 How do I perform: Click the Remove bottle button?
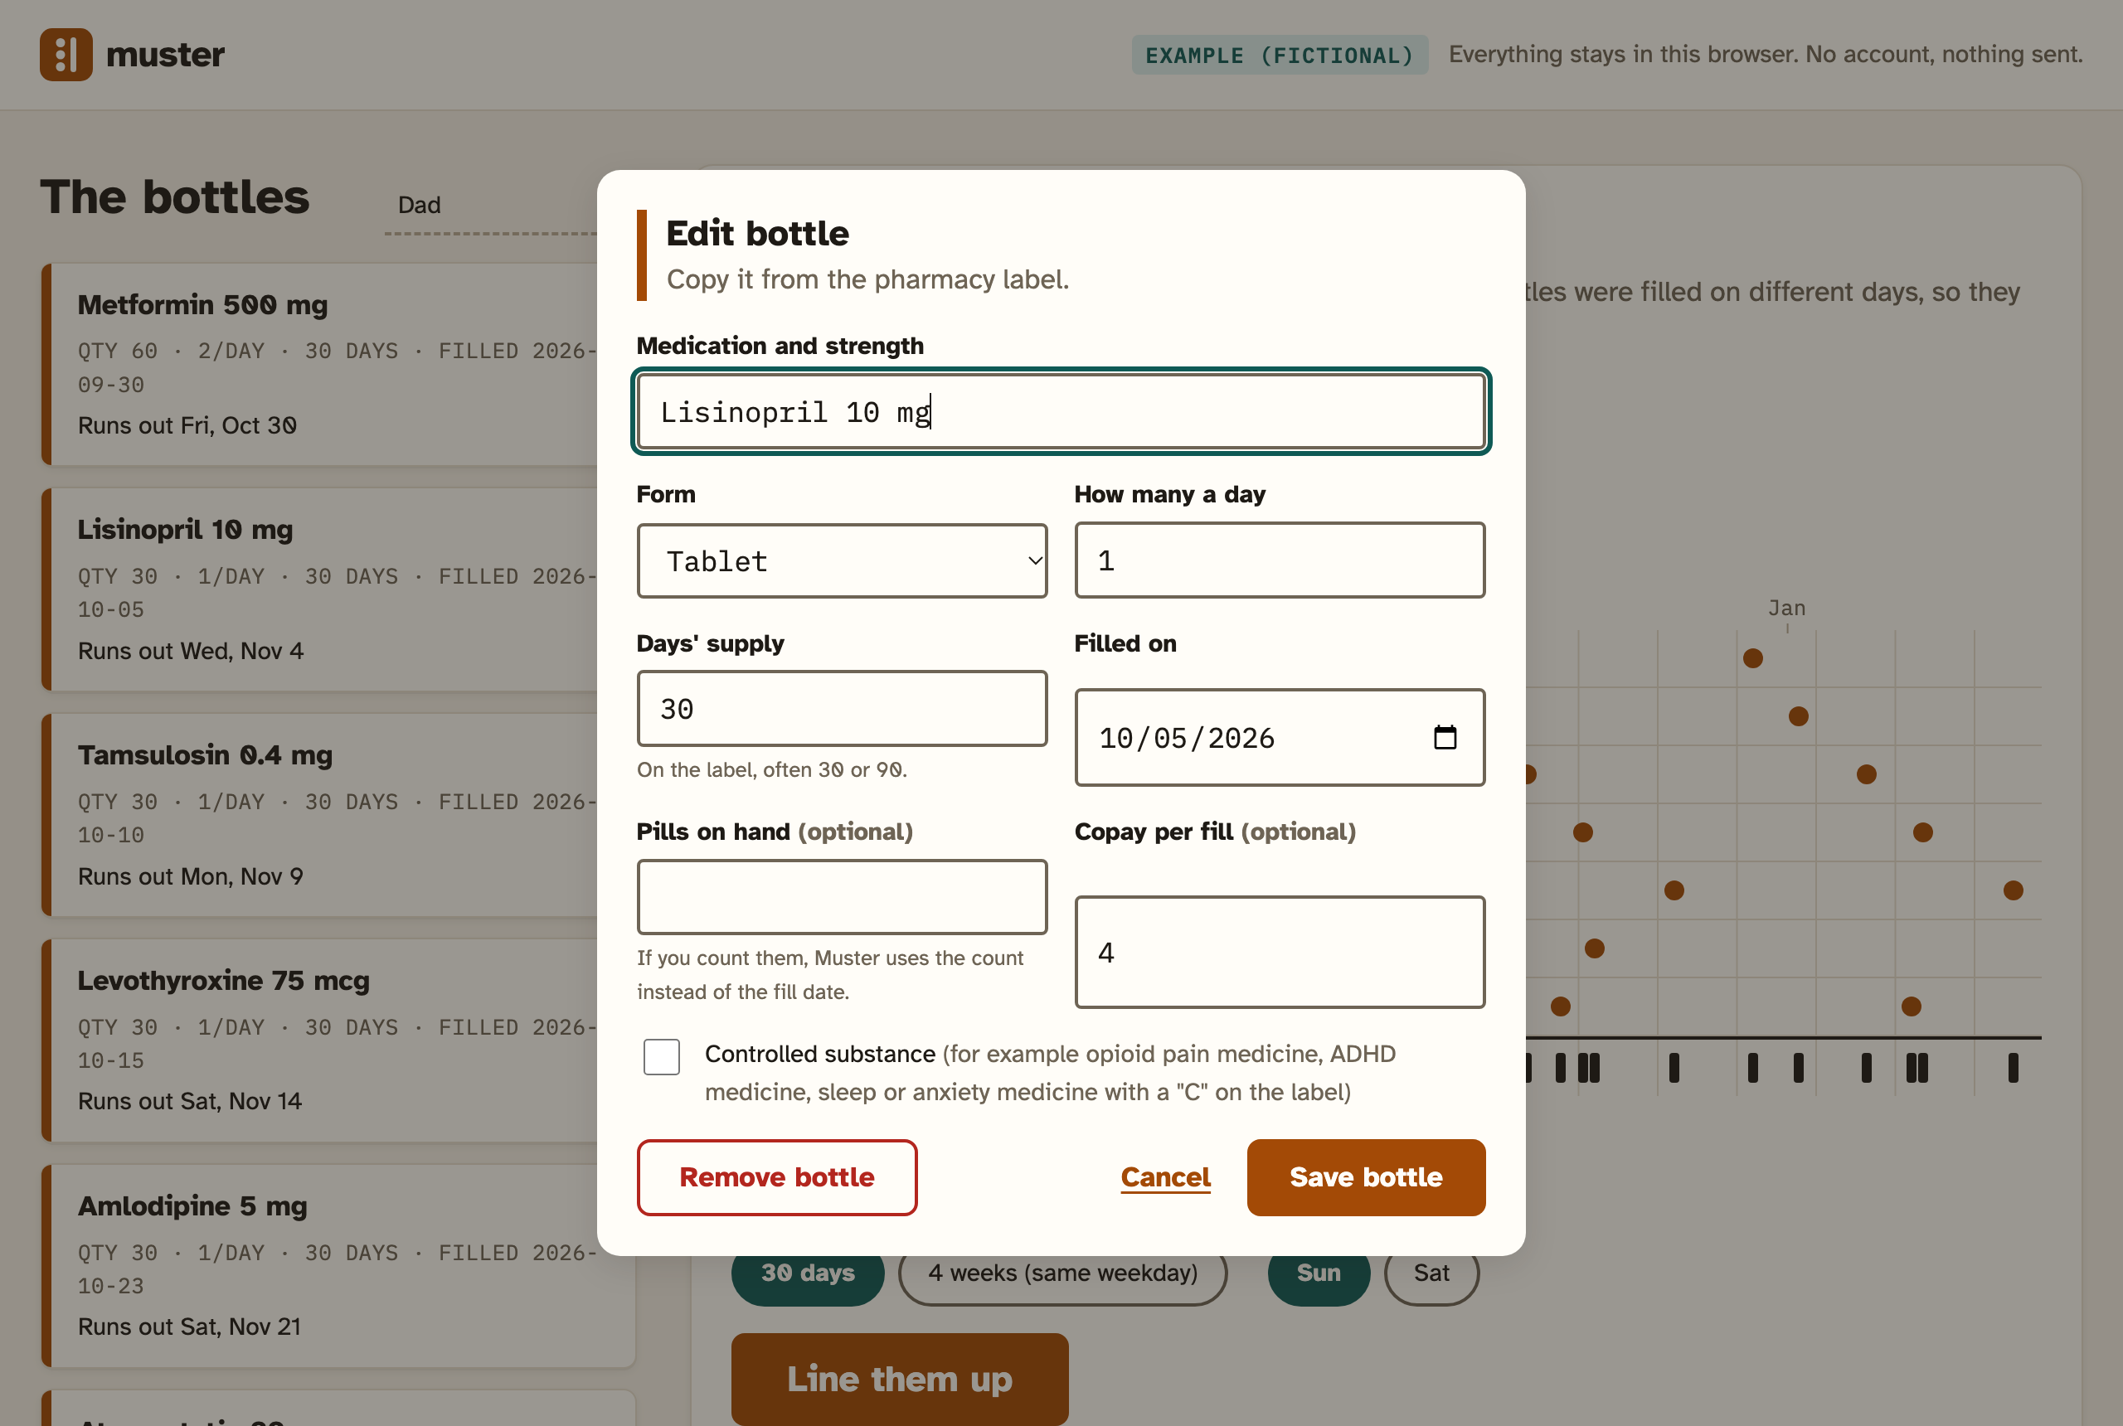(x=777, y=1176)
